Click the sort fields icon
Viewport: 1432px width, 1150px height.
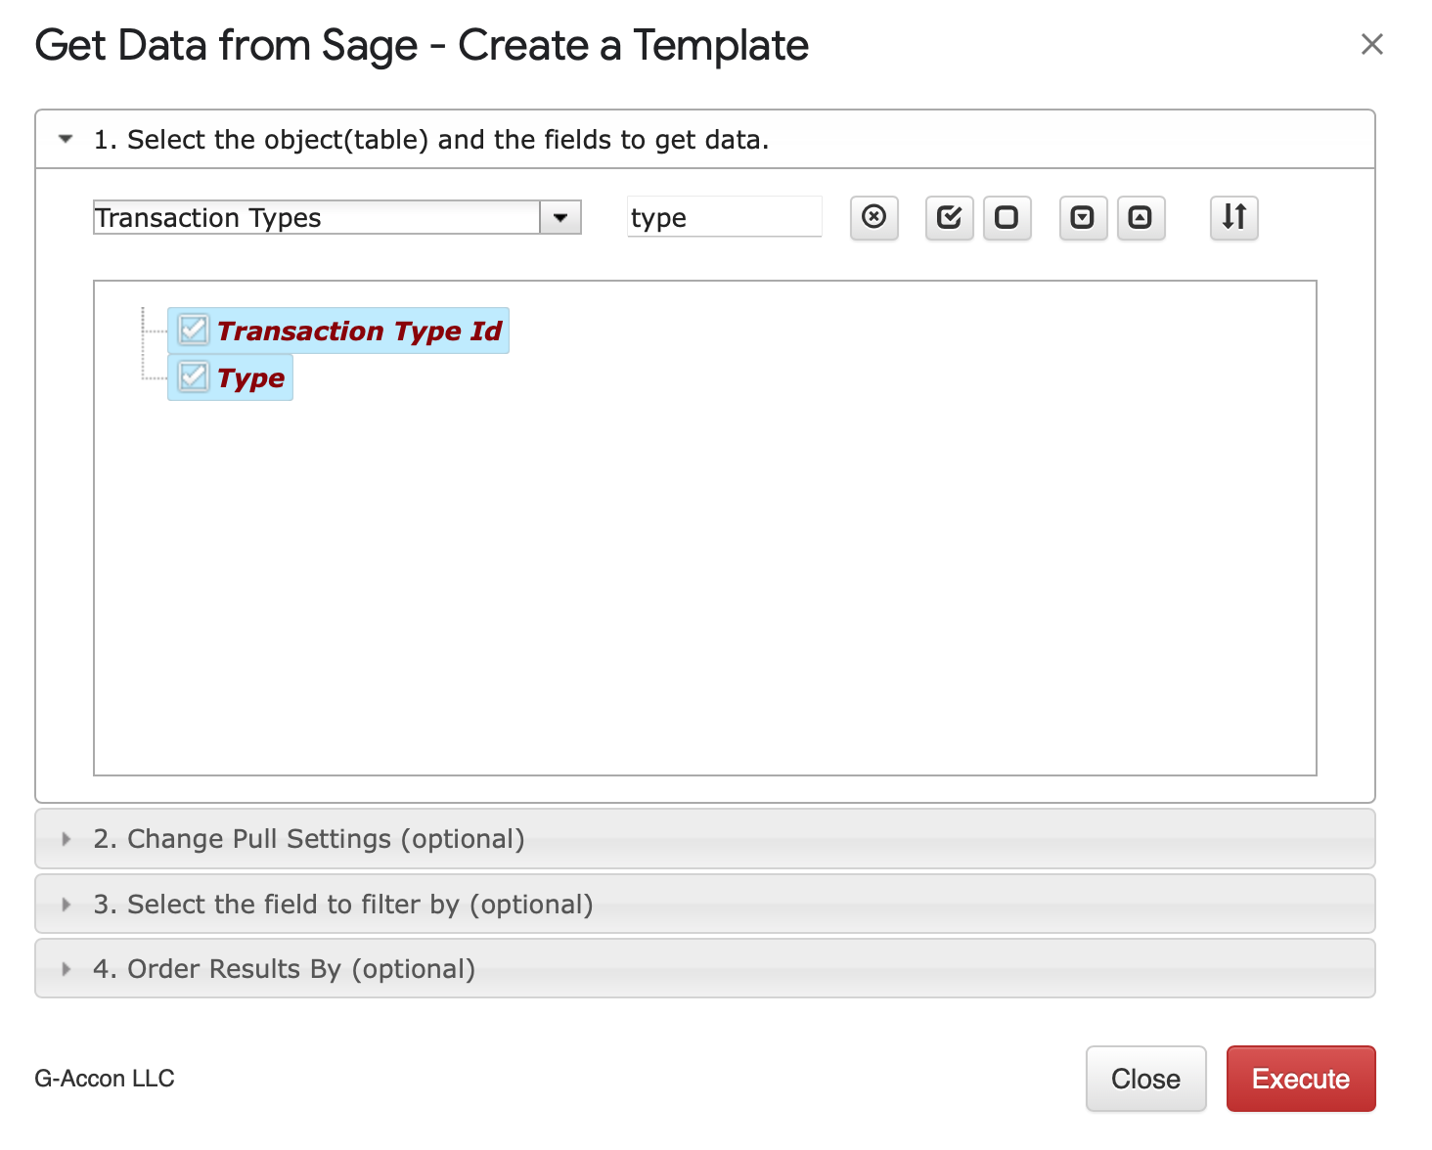(x=1234, y=217)
